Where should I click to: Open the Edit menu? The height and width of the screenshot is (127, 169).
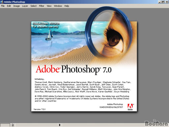pos(9,6)
